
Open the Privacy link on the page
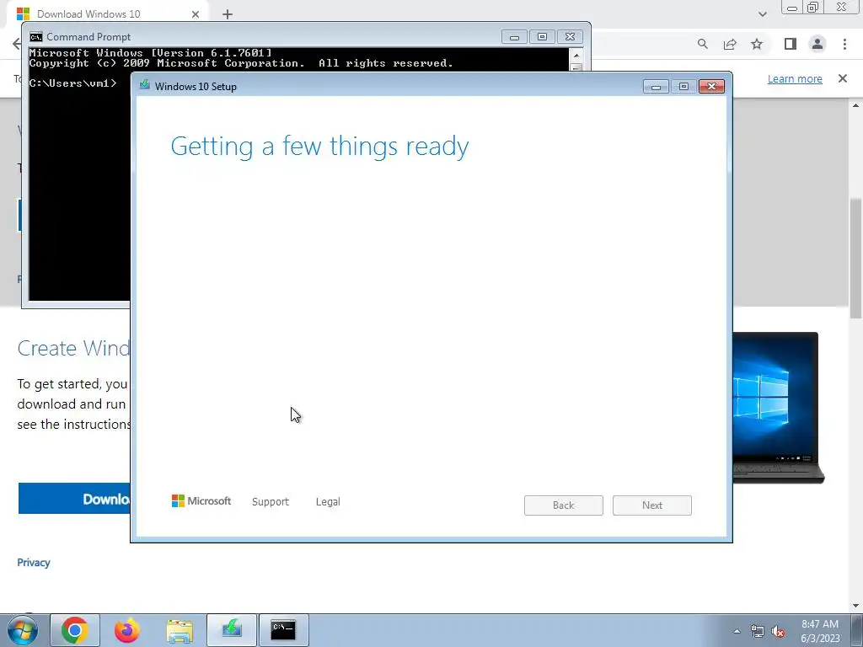[34, 562]
